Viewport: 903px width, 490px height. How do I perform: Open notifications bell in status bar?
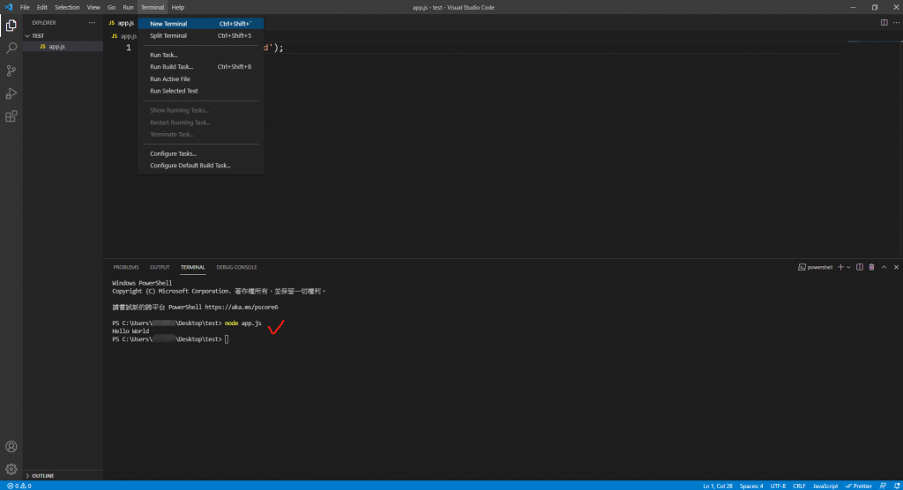tap(897, 486)
